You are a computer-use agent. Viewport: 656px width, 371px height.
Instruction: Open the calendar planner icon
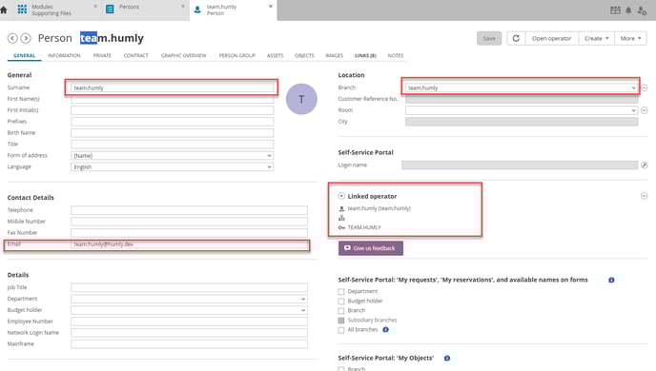(615, 10)
